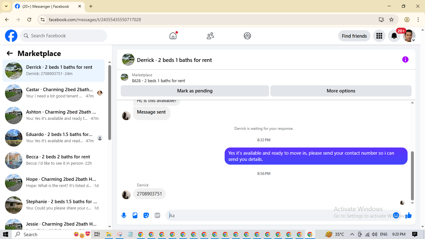Screen dimensions: 425x239
Task: Open the Windows notification center
Action: coord(415,234)
